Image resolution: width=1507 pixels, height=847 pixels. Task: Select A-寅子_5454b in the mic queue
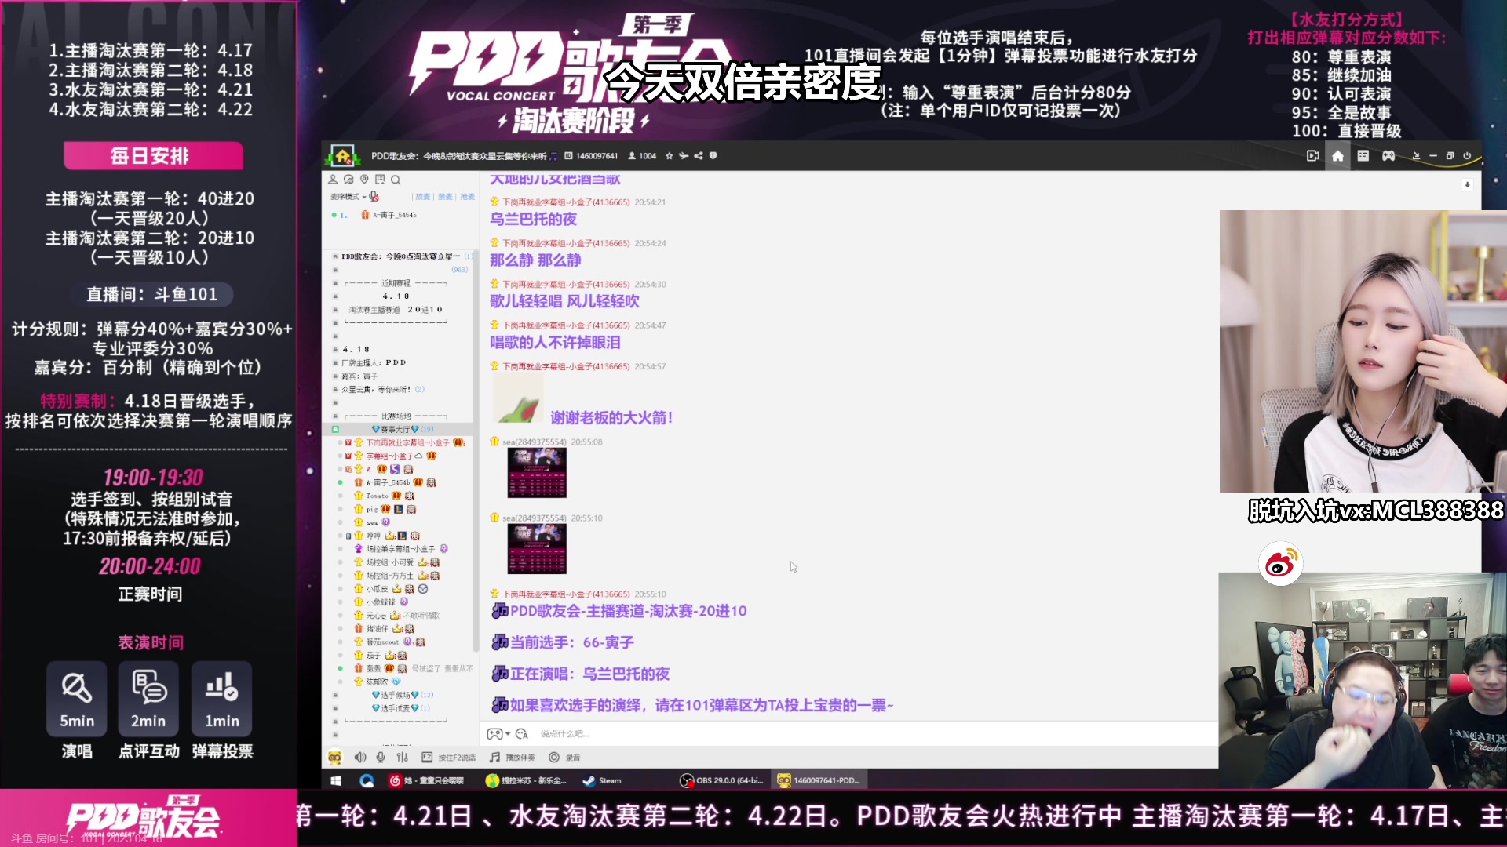[x=394, y=215]
